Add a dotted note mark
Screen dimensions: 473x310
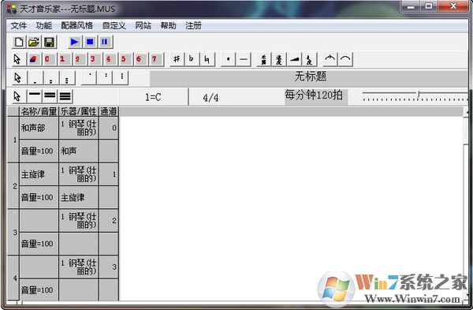coord(228,59)
